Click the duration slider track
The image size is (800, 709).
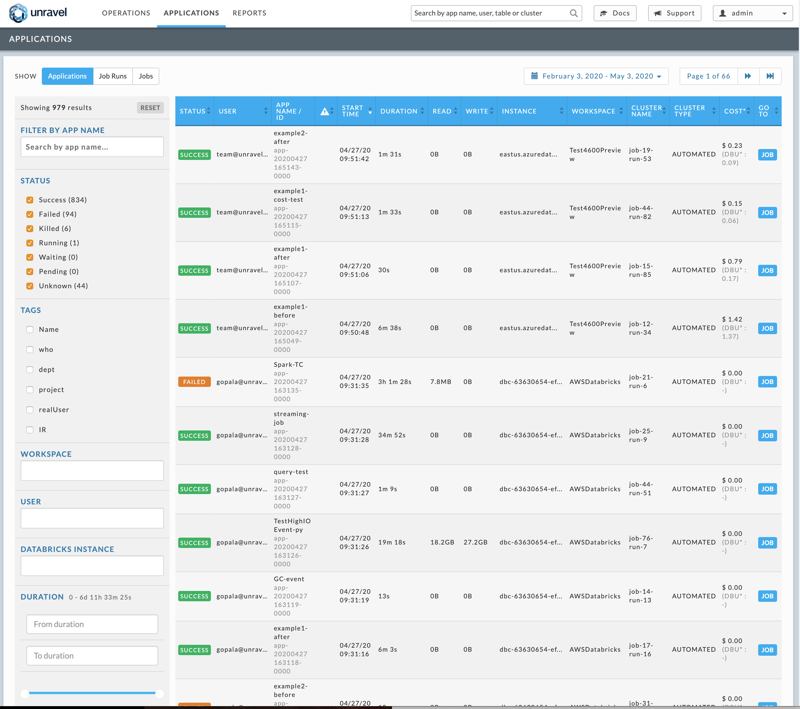coord(92,693)
